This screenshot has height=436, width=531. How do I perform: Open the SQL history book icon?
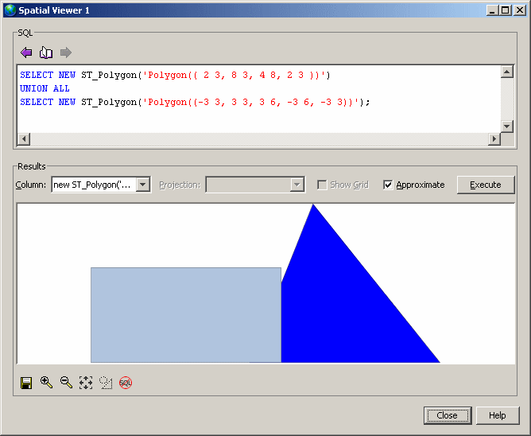click(x=46, y=53)
